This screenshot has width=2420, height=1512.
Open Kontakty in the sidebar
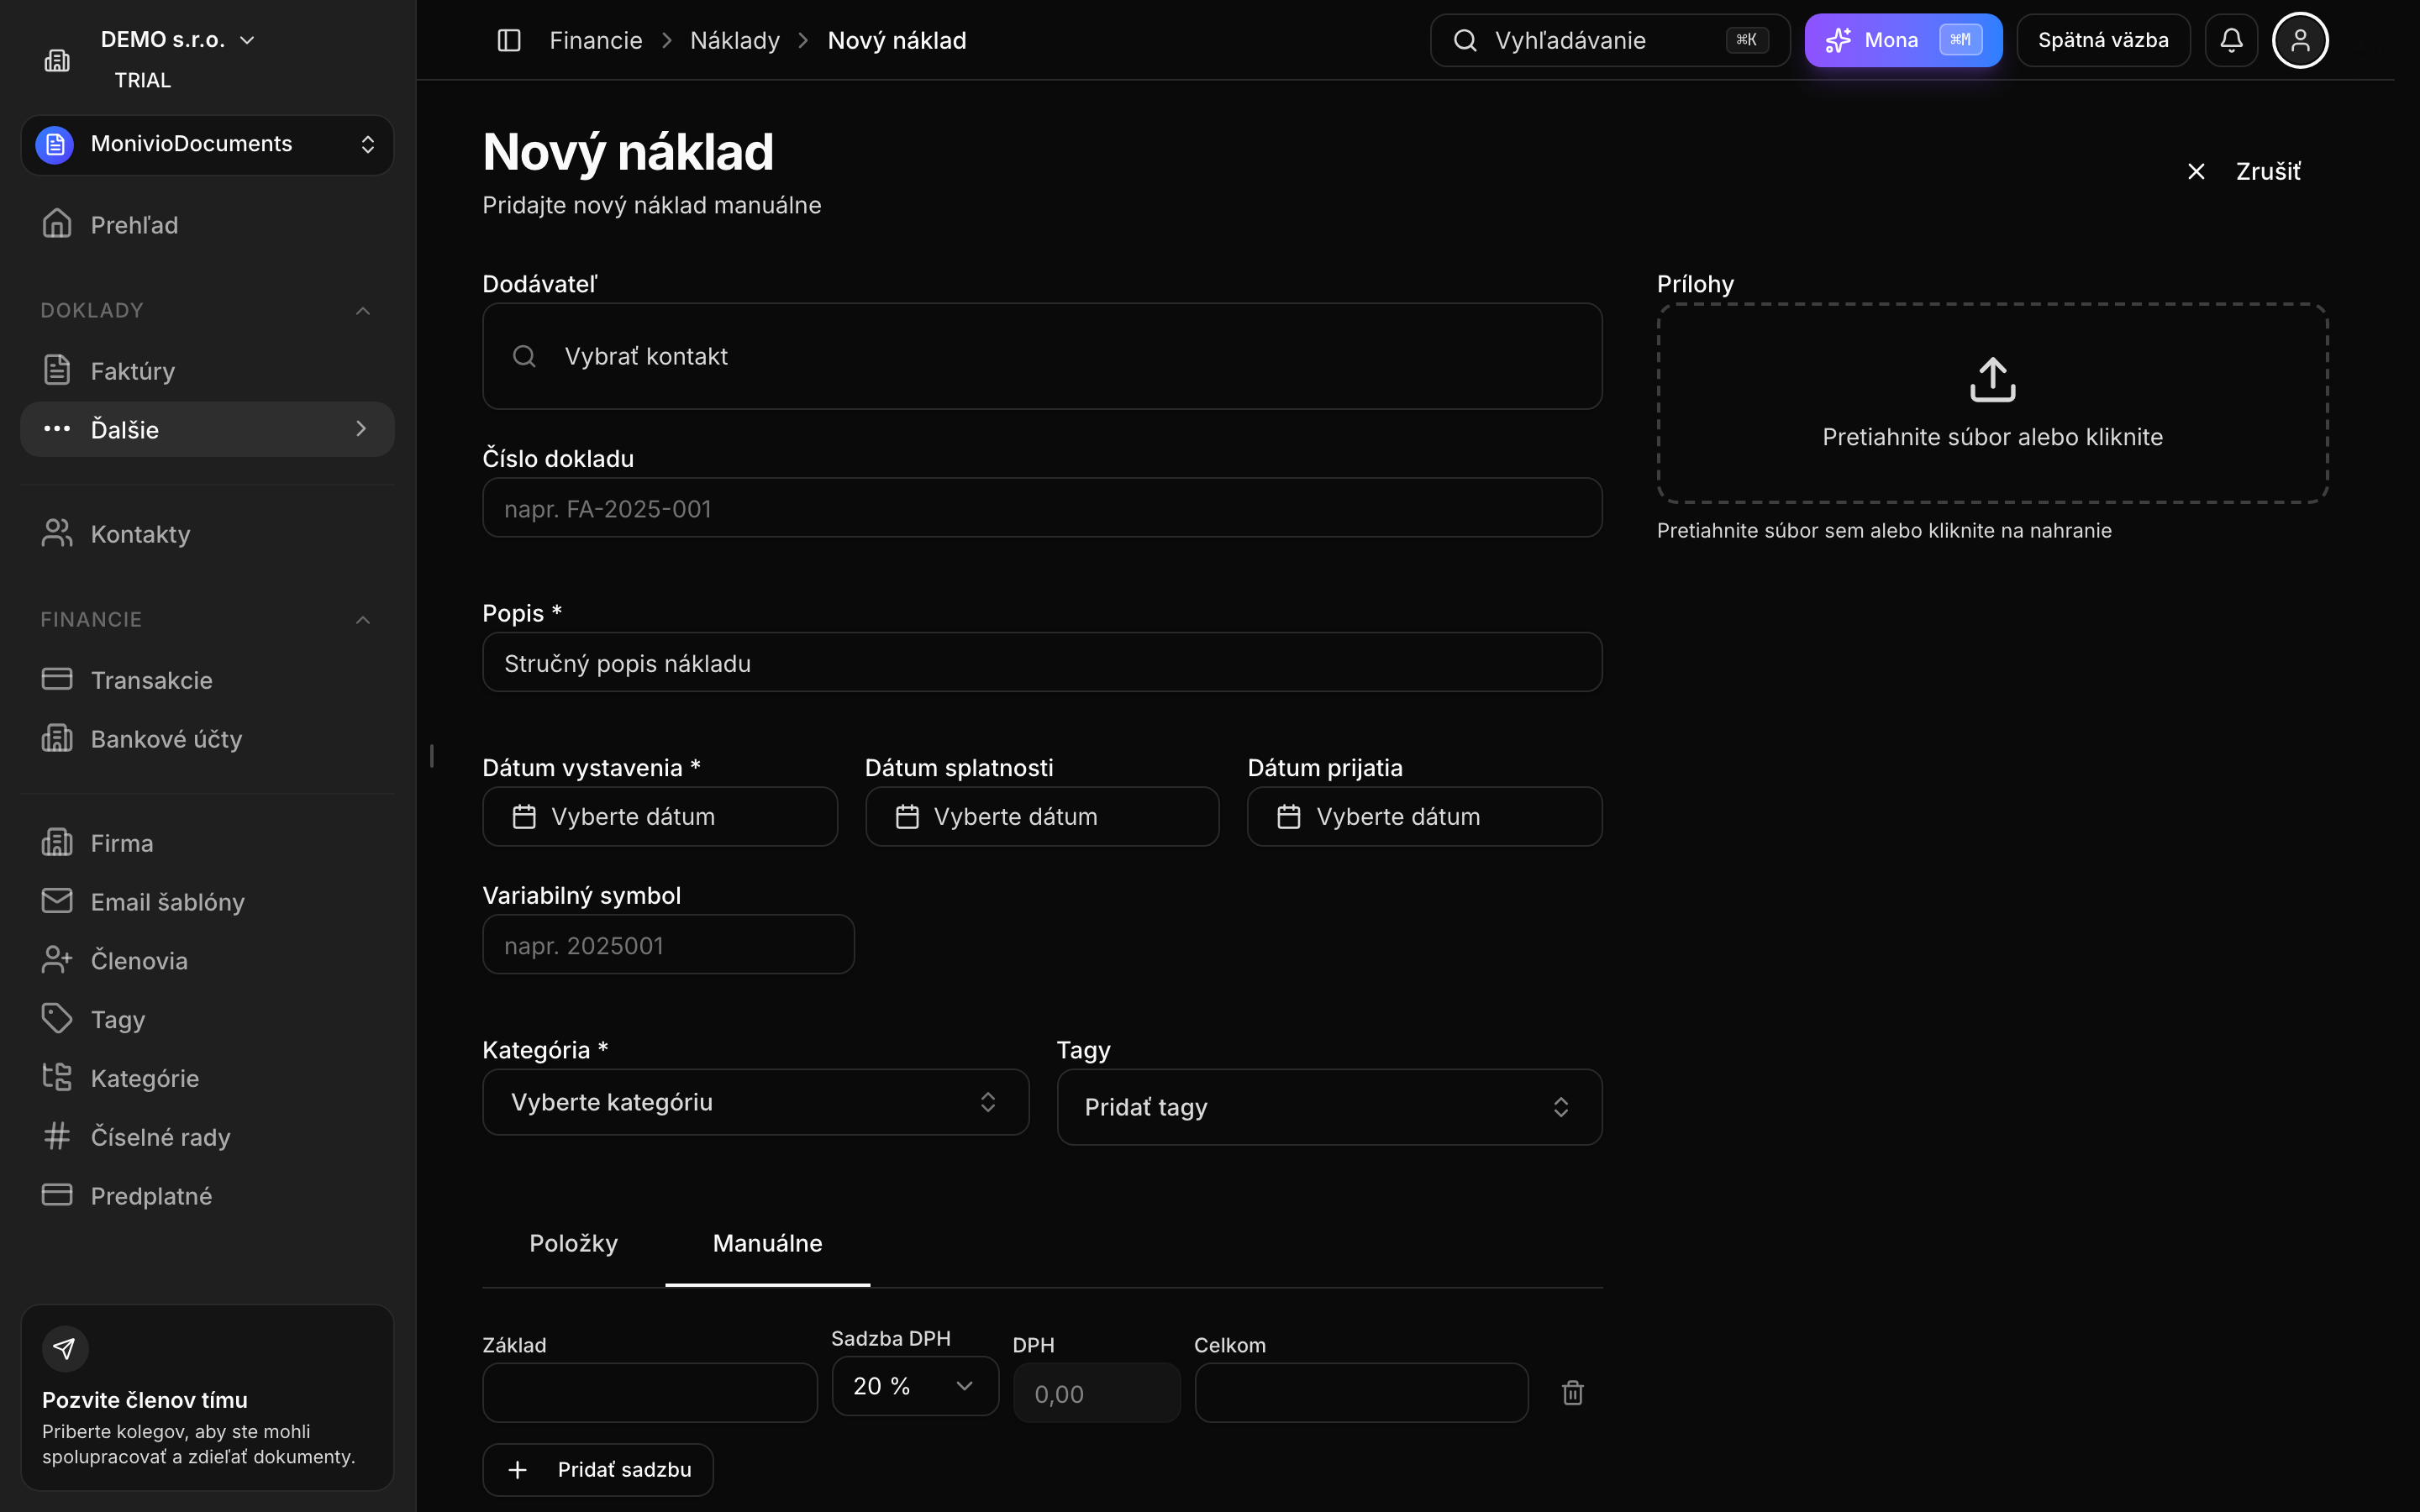click(x=207, y=534)
